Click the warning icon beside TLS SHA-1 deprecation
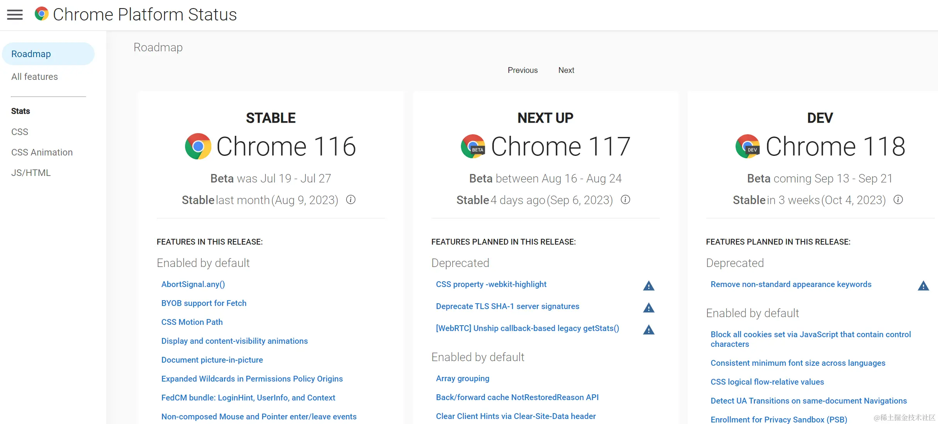 pyautogui.click(x=648, y=307)
